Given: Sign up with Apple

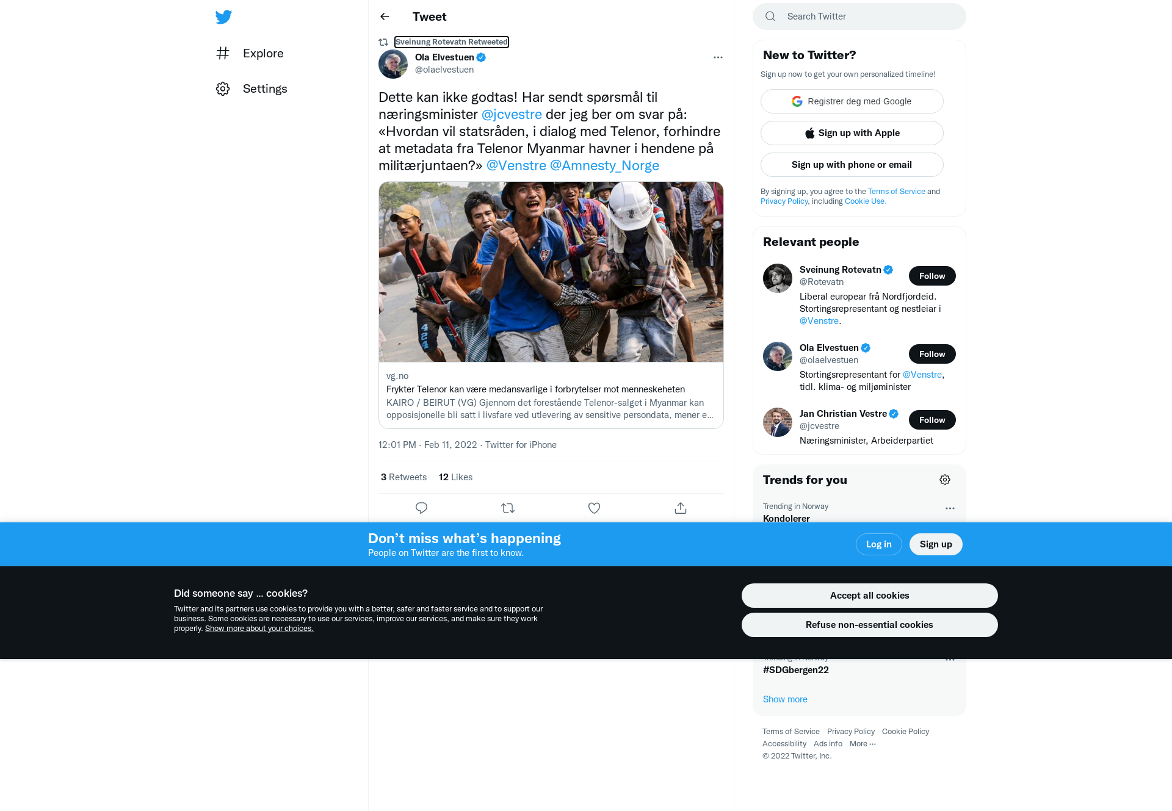Looking at the screenshot, I should (852, 133).
